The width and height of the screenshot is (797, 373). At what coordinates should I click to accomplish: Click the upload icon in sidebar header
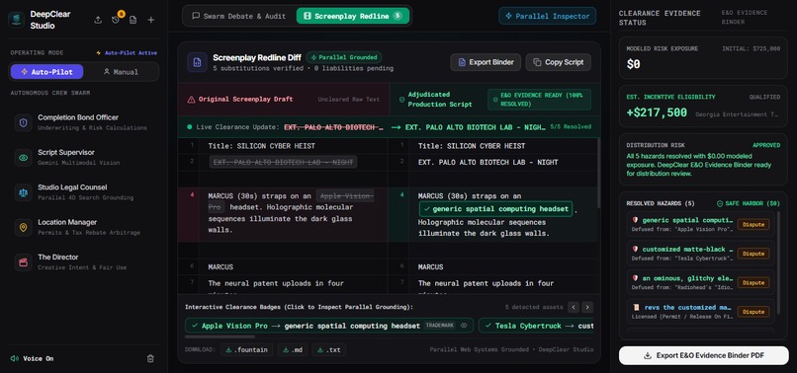(x=98, y=20)
